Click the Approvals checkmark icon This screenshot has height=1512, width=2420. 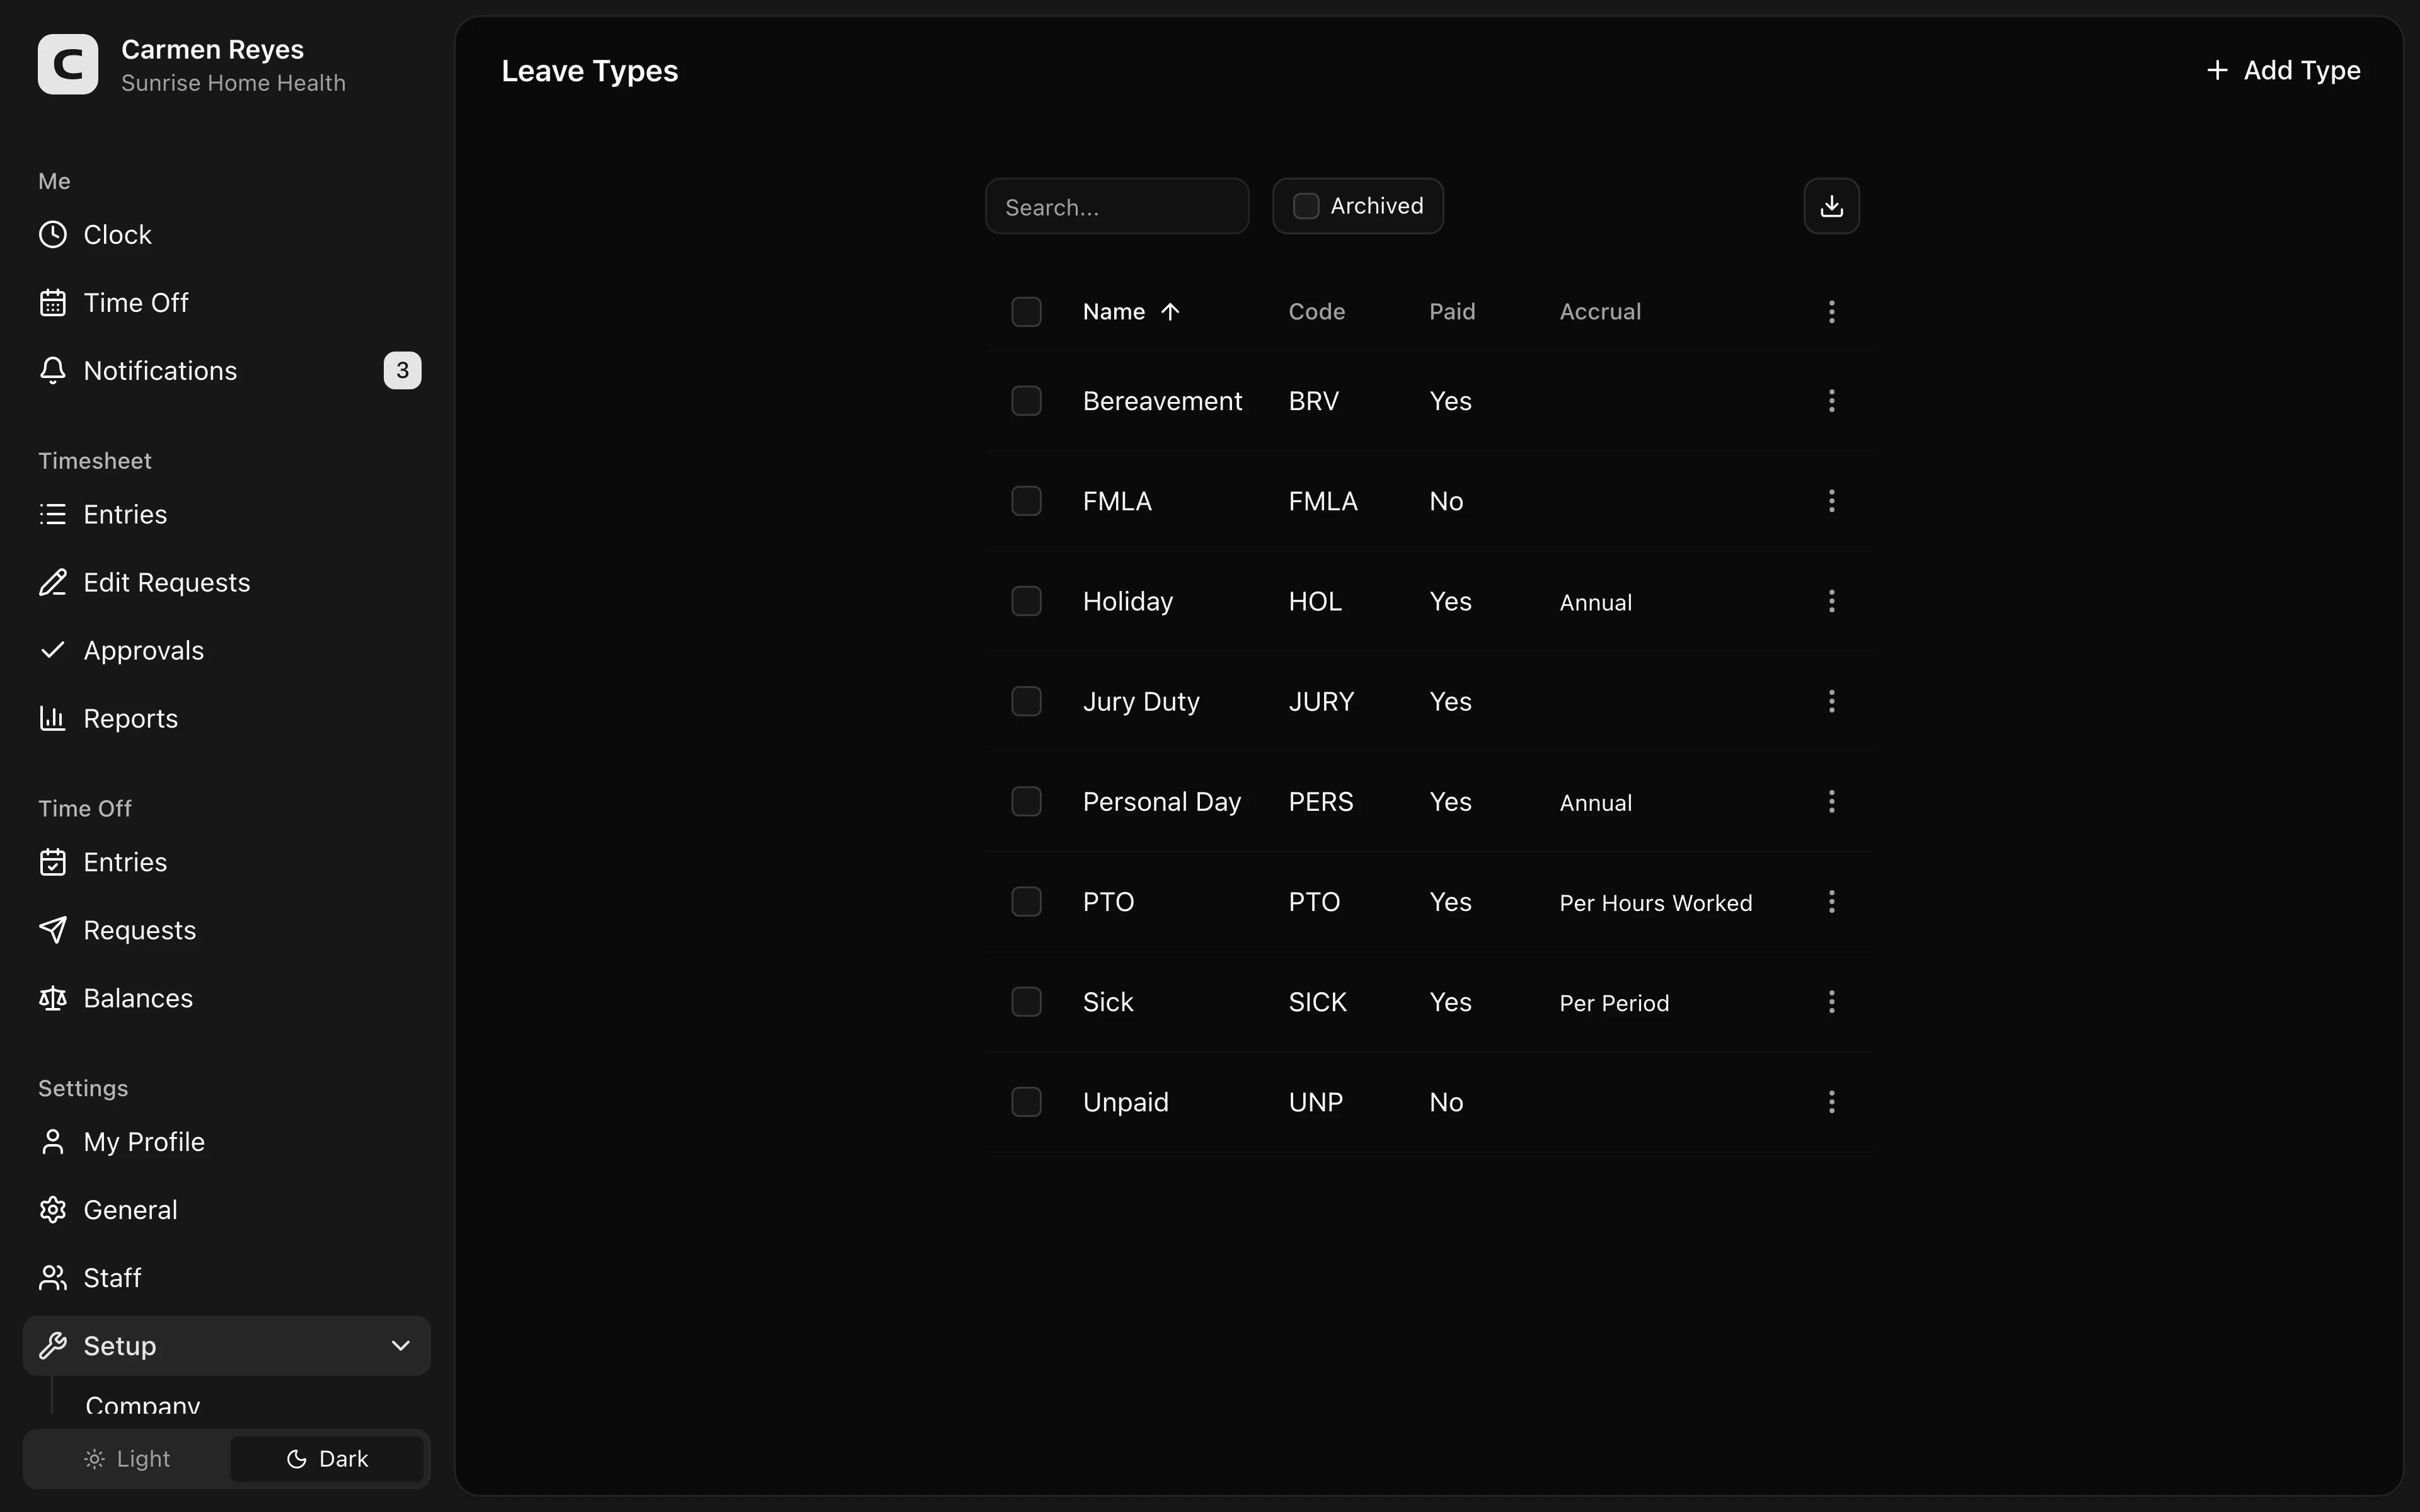53,651
